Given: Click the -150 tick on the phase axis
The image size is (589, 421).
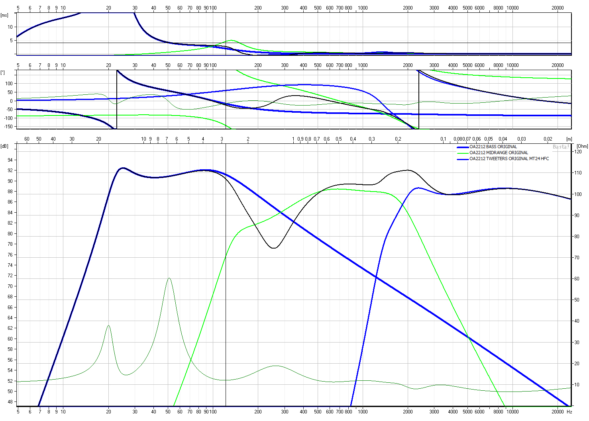Looking at the screenshot, I should click(x=8, y=127).
